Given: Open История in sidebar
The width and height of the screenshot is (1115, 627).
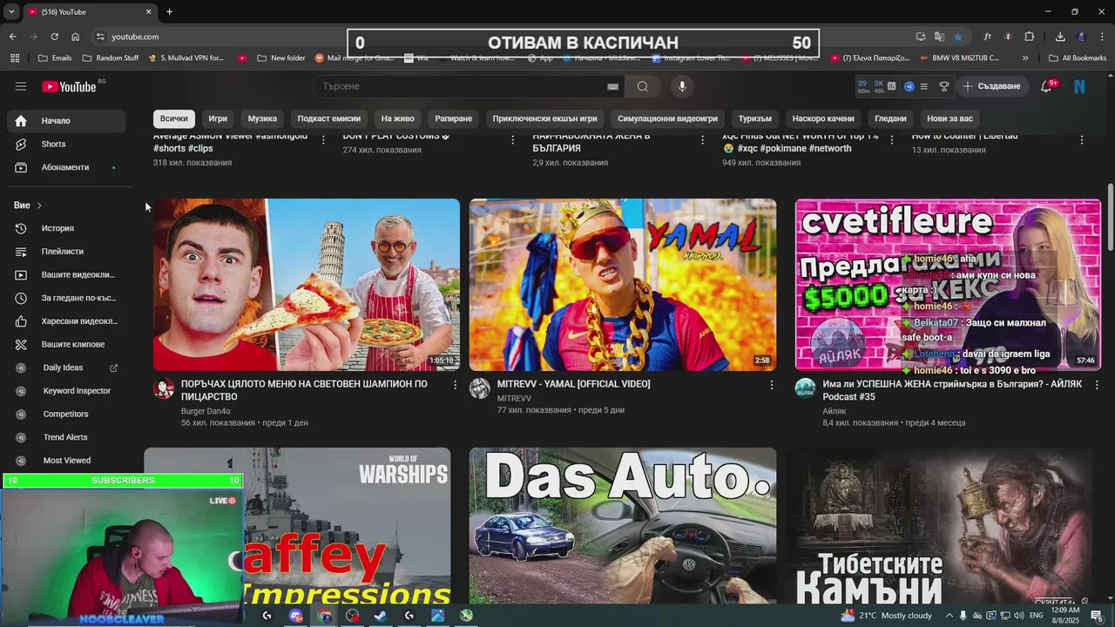Looking at the screenshot, I should pos(67,228).
